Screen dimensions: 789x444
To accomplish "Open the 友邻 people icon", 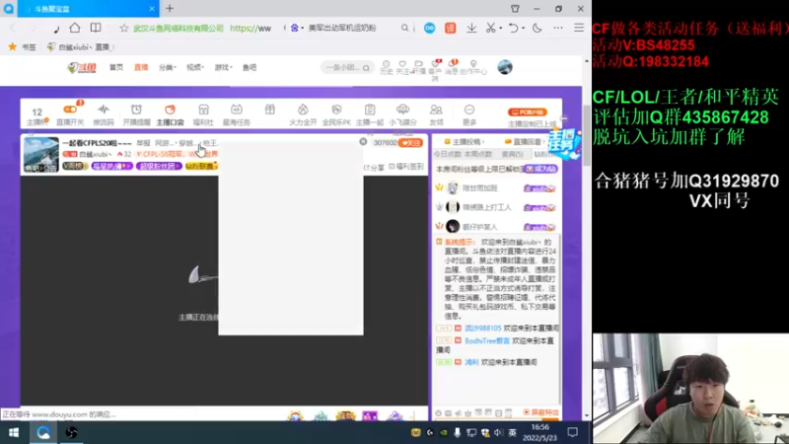I will 436,114.
